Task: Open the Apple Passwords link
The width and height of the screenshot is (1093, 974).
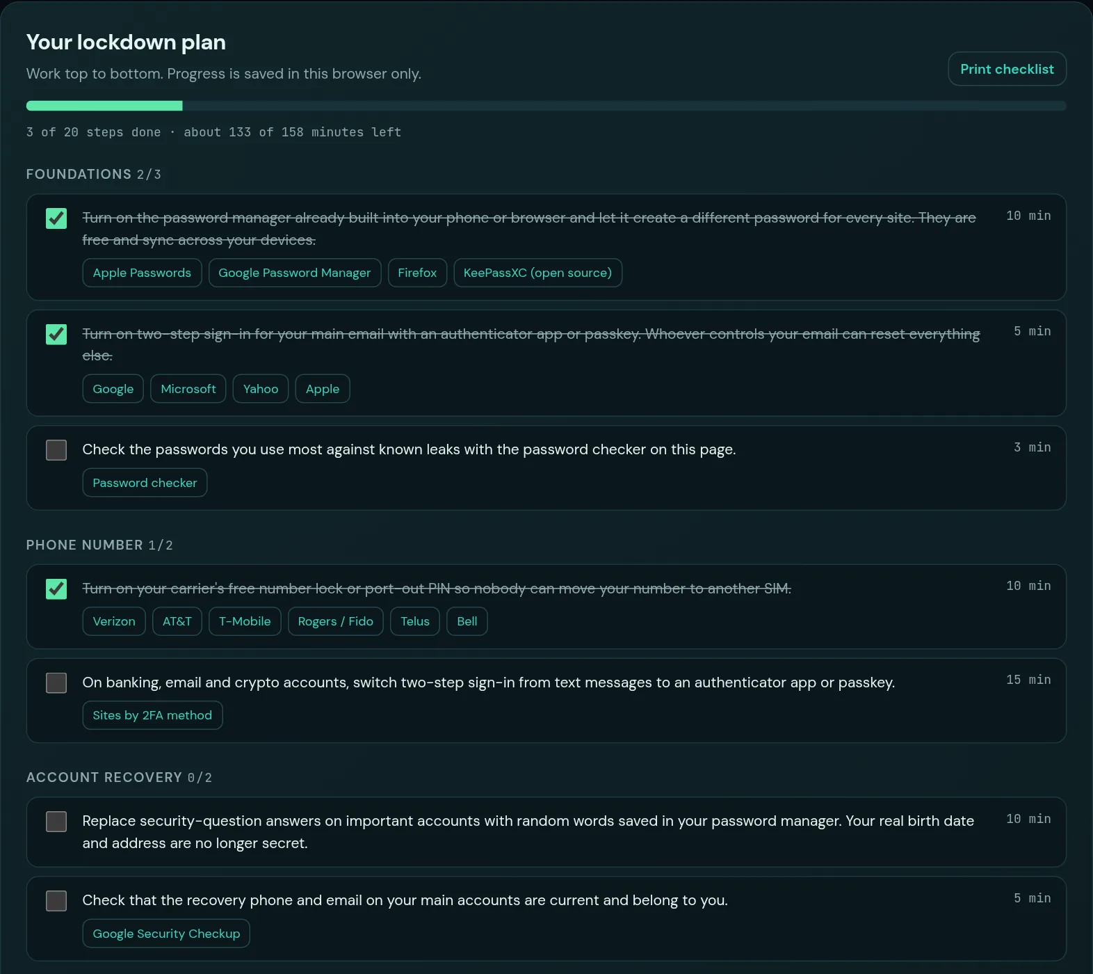Action: click(x=142, y=273)
